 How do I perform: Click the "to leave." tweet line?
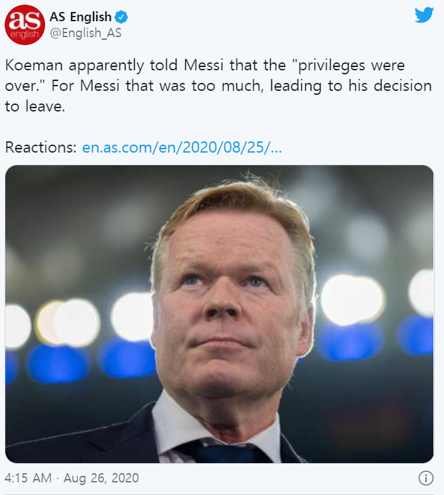(x=35, y=106)
